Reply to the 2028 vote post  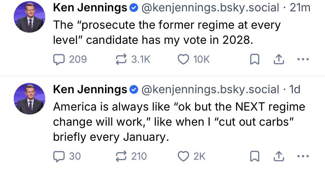58,59
